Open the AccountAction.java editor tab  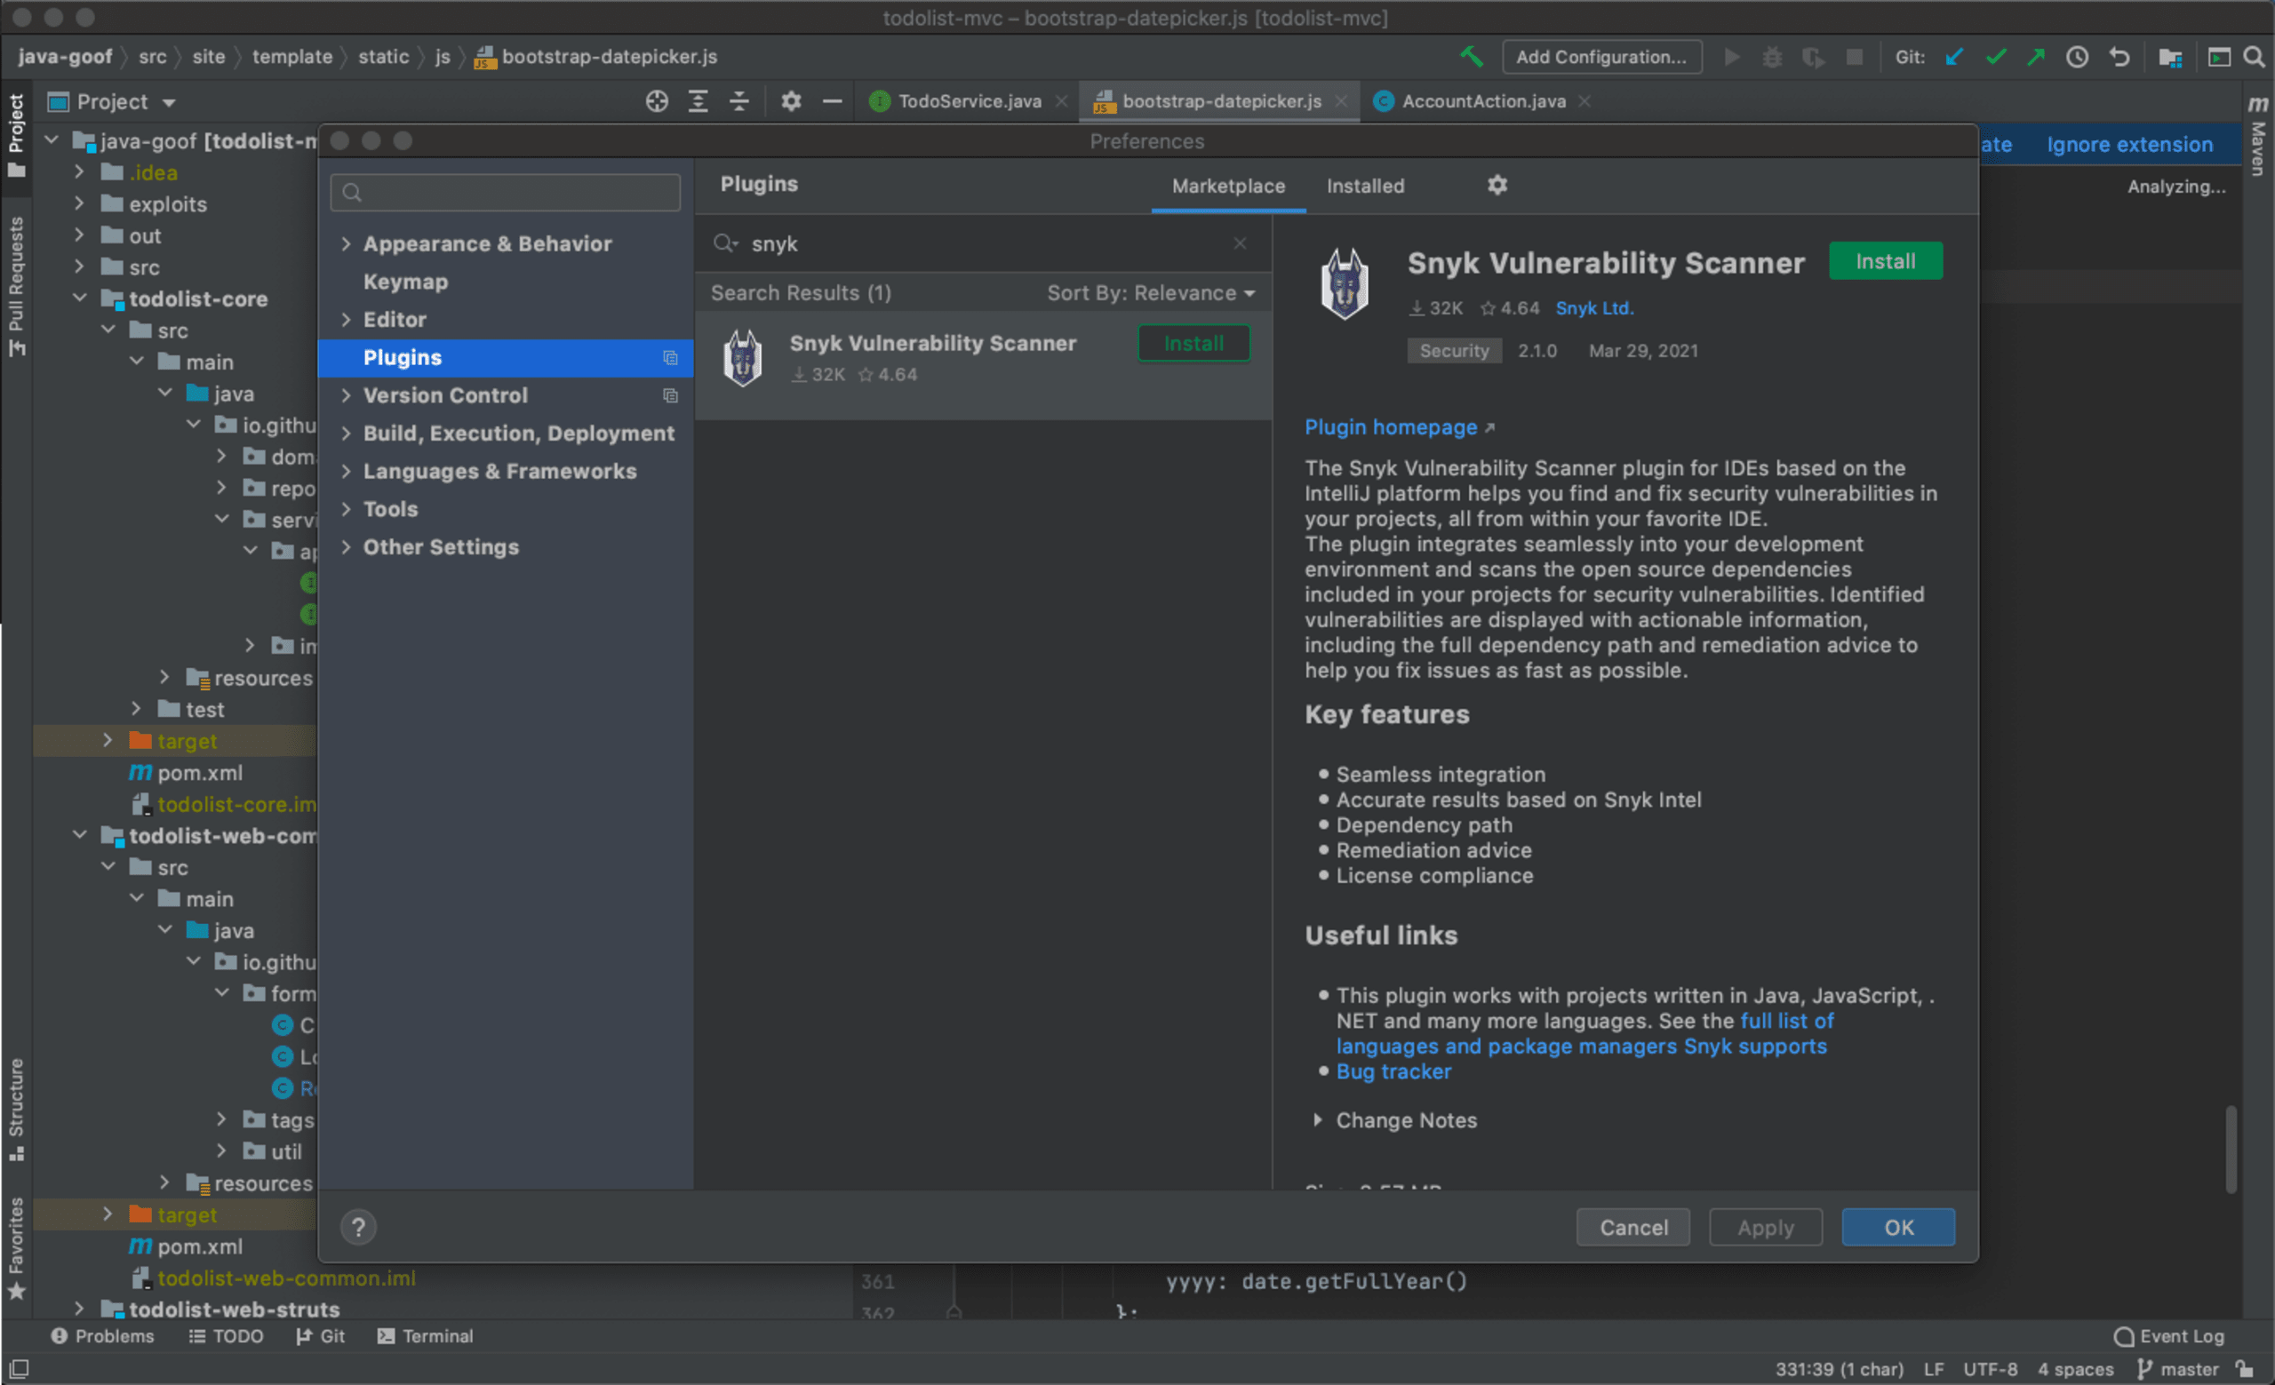click(x=1483, y=101)
